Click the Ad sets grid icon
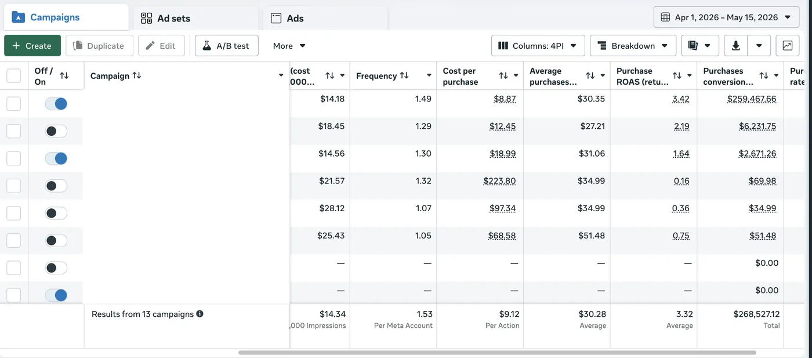Screen dimensions: 812x358 tap(147, 18)
